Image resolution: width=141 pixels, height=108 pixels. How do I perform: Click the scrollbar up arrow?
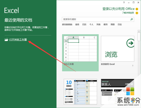point(139,31)
